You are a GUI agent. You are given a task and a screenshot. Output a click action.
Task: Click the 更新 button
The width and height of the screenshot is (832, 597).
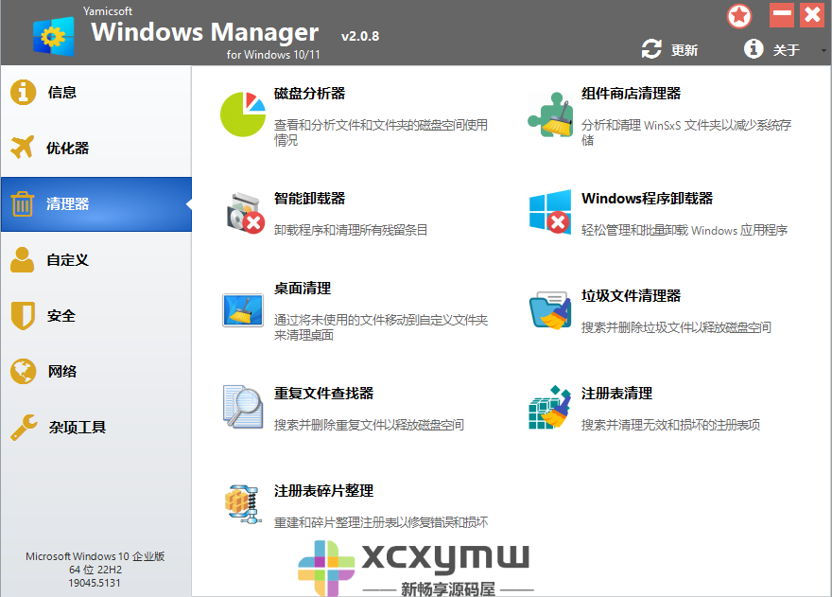(669, 49)
